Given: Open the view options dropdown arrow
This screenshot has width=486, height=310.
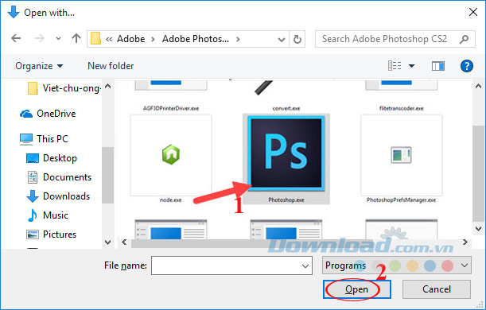Looking at the screenshot, I should [x=411, y=66].
